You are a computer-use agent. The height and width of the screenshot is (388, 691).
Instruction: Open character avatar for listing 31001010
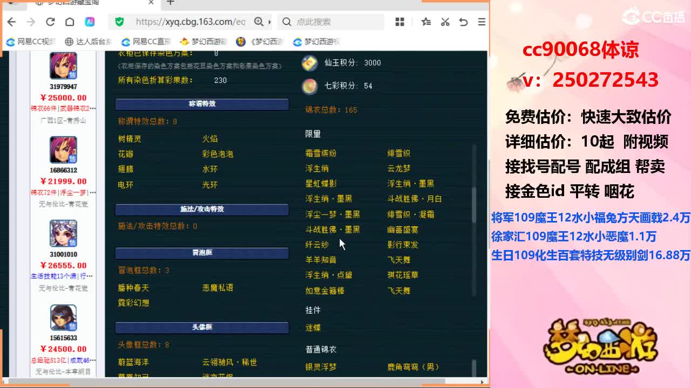pyautogui.click(x=63, y=233)
